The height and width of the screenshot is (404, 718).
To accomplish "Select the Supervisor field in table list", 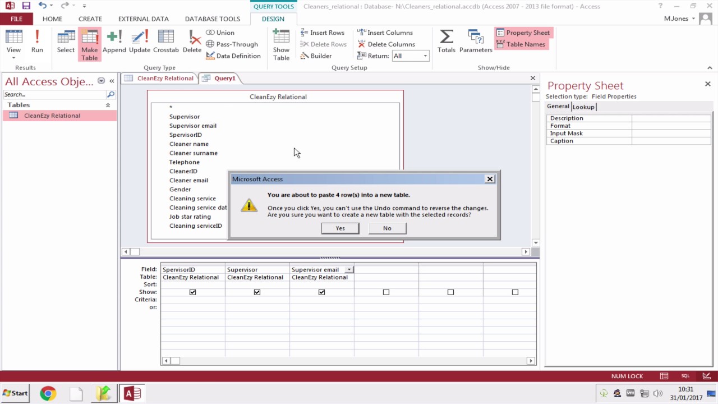I will [x=185, y=117].
